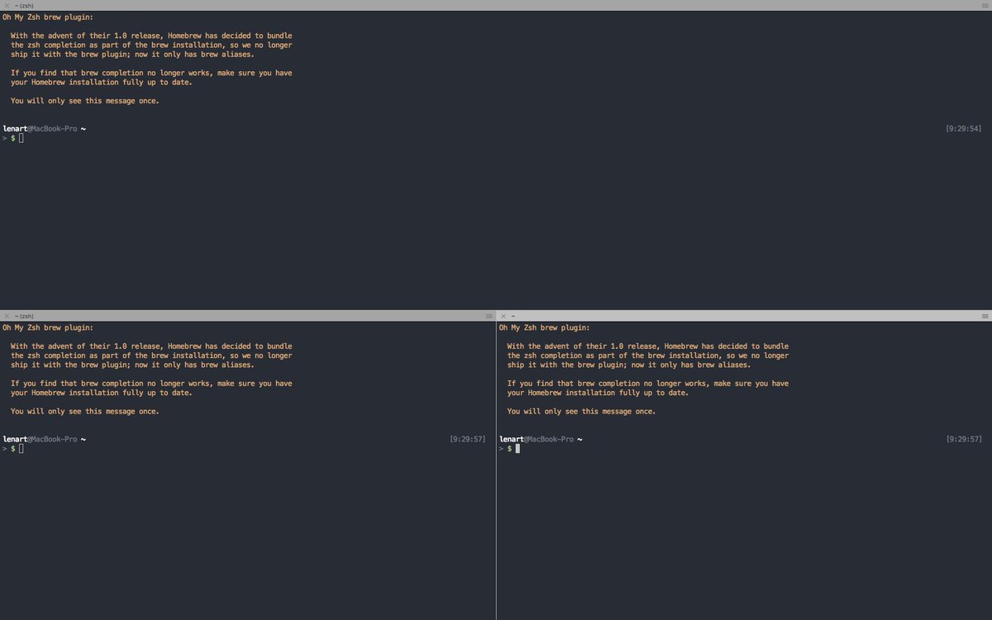Click 'Oh My Zsh brew plugin:' heading in top pane
992x620 pixels.
(48, 17)
